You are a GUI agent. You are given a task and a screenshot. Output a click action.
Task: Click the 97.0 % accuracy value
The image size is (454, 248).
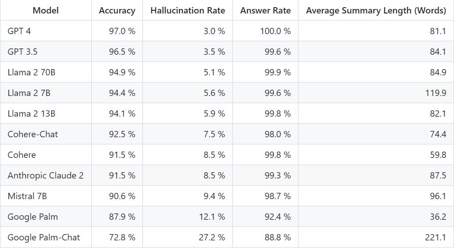[x=122, y=31]
